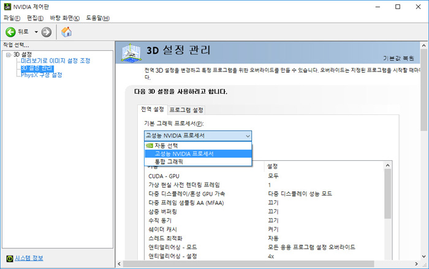
Task: Select 3D 설정 관리 in task tree
Action: click(x=37, y=68)
